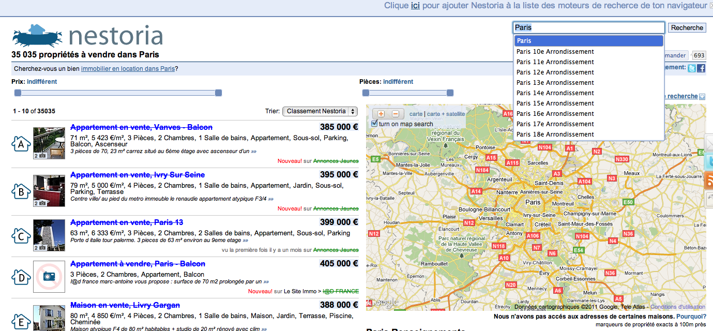Open the 'Conditions d'utilisation' map link
The width and height of the screenshot is (713, 331).
click(x=678, y=307)
